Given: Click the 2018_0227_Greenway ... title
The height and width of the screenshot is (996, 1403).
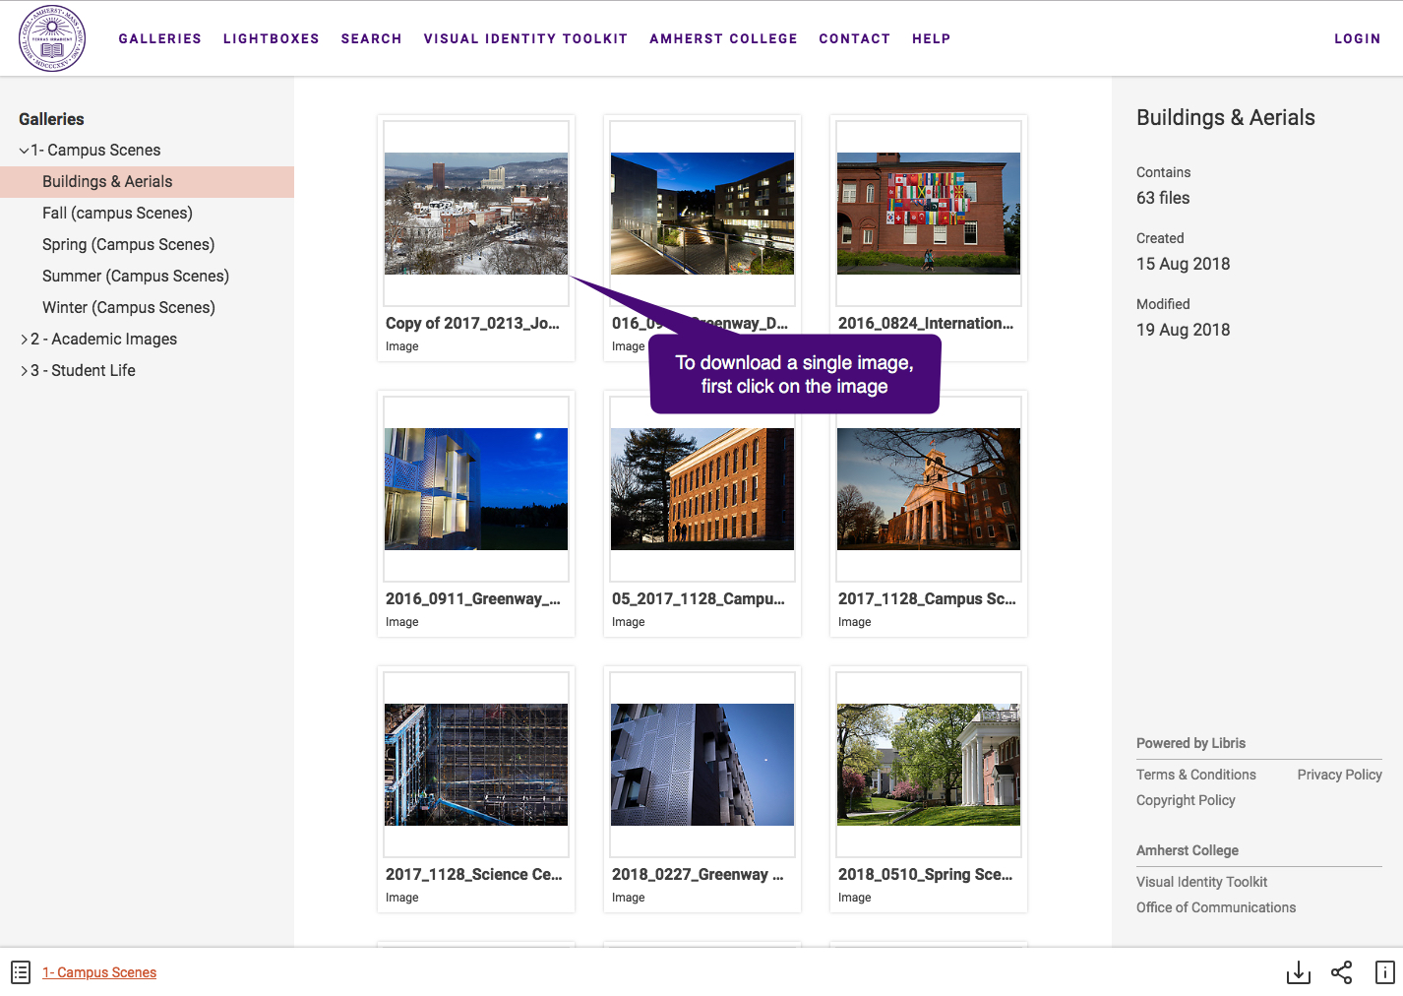Looking at the screenshot, I should [698, 874].
